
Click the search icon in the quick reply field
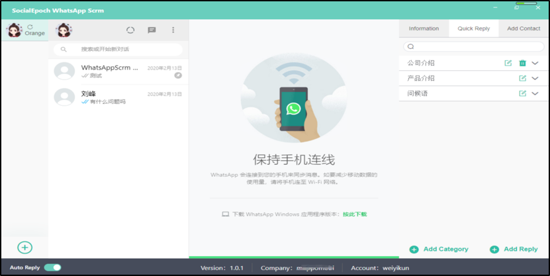pos(411,46)
